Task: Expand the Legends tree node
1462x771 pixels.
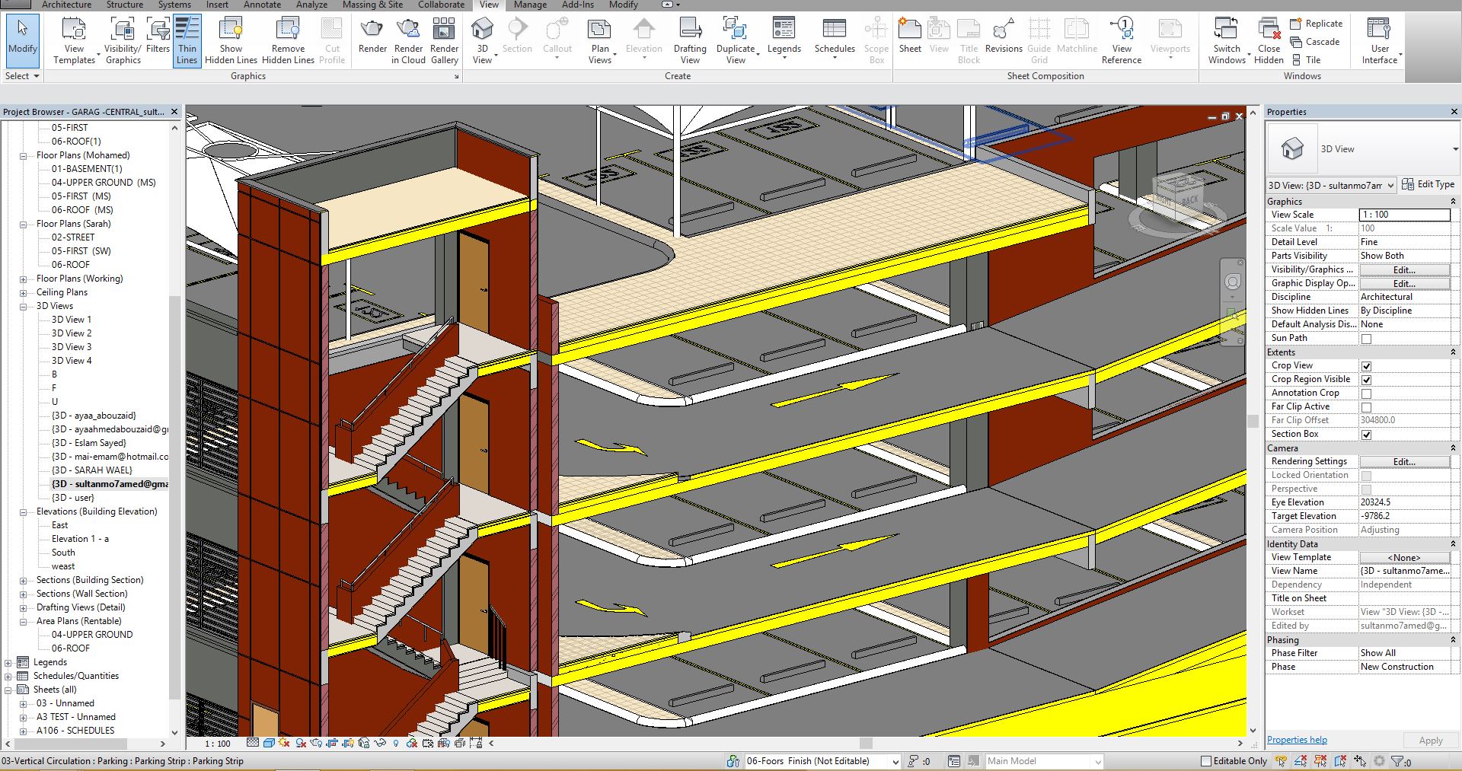Action: (8, 662)
